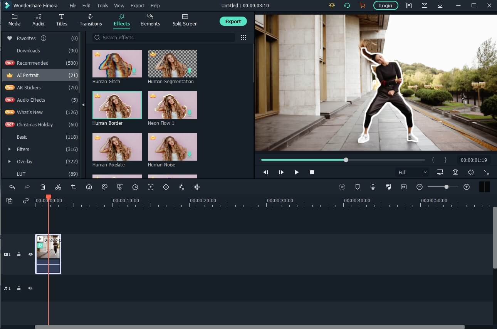This screenshot has width=497, height=329.
Task: Open the File menu
Action: [x=73, y=5]
